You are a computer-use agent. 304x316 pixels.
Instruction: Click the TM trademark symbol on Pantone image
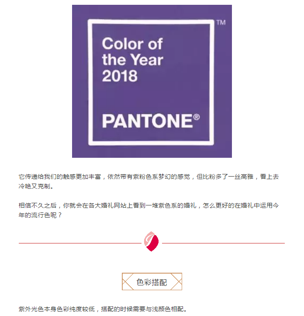(221, 22)
